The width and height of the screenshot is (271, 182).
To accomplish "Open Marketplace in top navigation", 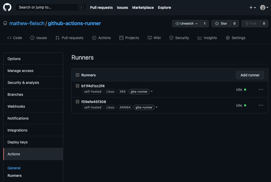I will [x=143, y=8].
